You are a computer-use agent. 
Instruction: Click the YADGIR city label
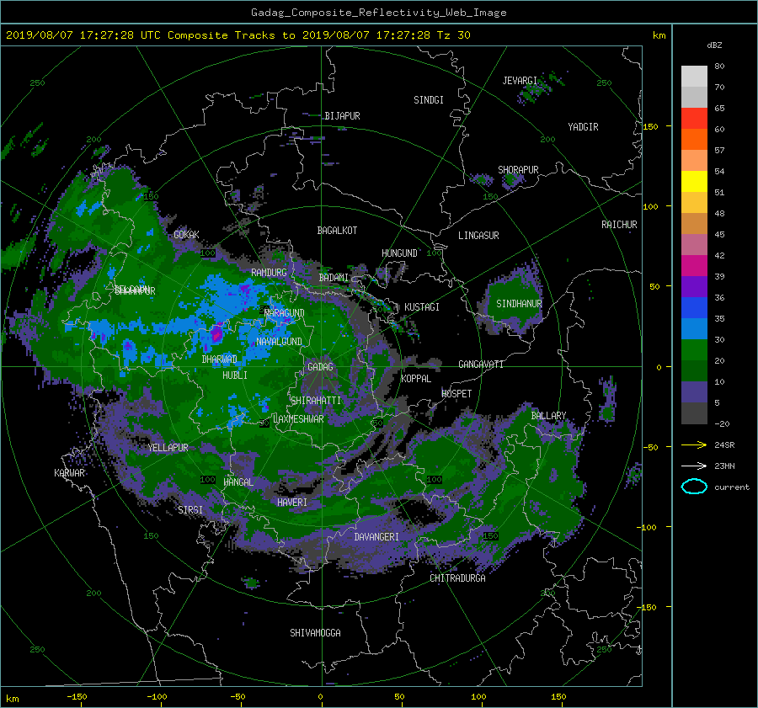point(583,127)
